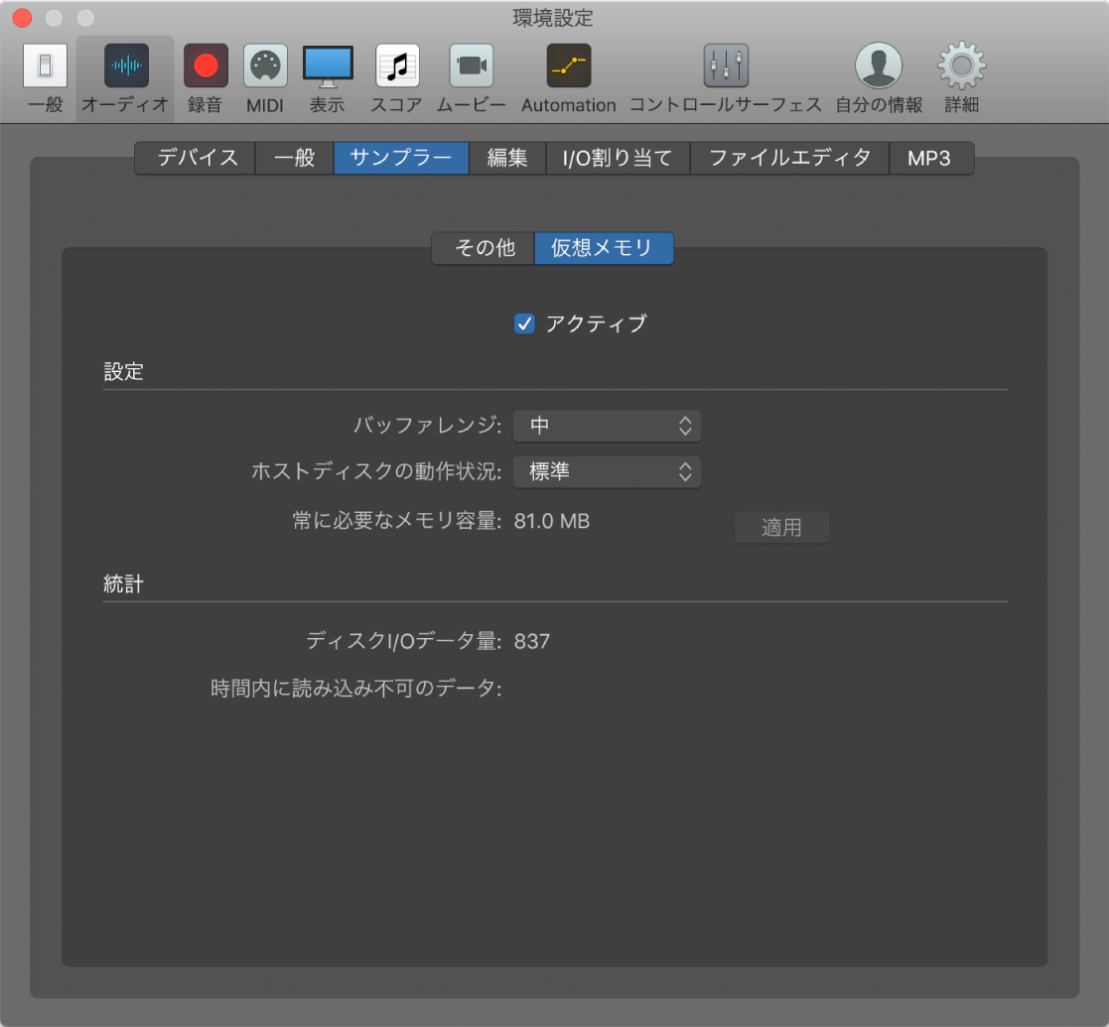
Task: Open the MP3 settings tab
Action: point(931,158)
